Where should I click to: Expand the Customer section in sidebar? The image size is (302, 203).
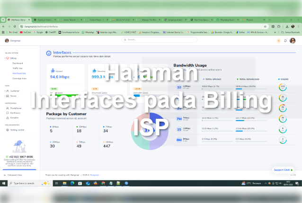point(15,90)
